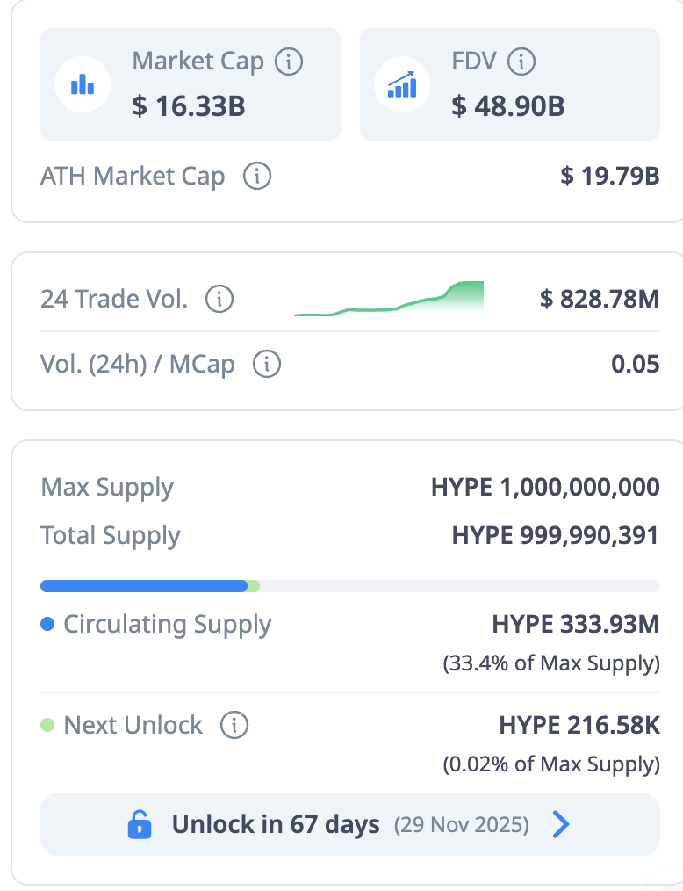Image resolution: width=683 pixels, height=891 pixels.
Task: Expand unlock details with the blue chevron
Action: (x=560, y=824)
